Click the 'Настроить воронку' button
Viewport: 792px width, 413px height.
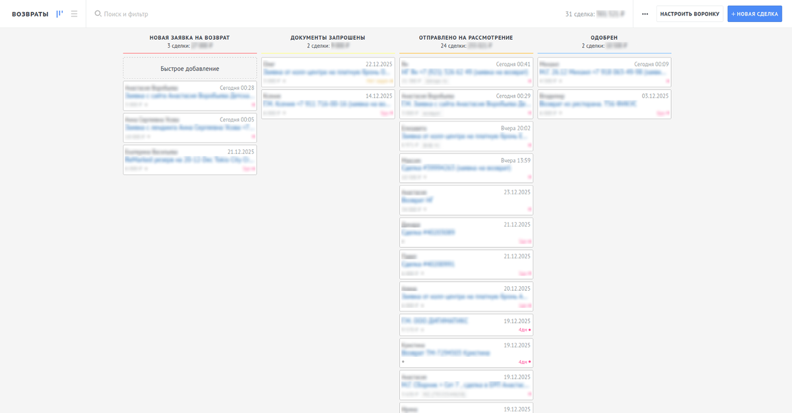690,14
